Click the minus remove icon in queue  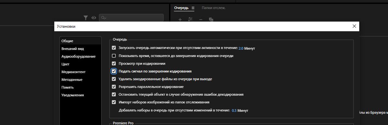click(x=201, y=20)
